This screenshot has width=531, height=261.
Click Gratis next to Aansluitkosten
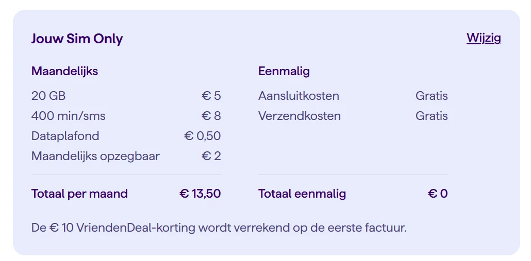pyautogui.click(x=432, y=96)
